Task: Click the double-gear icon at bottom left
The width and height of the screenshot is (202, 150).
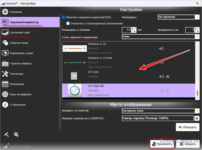Action: [x=16, y=134]
